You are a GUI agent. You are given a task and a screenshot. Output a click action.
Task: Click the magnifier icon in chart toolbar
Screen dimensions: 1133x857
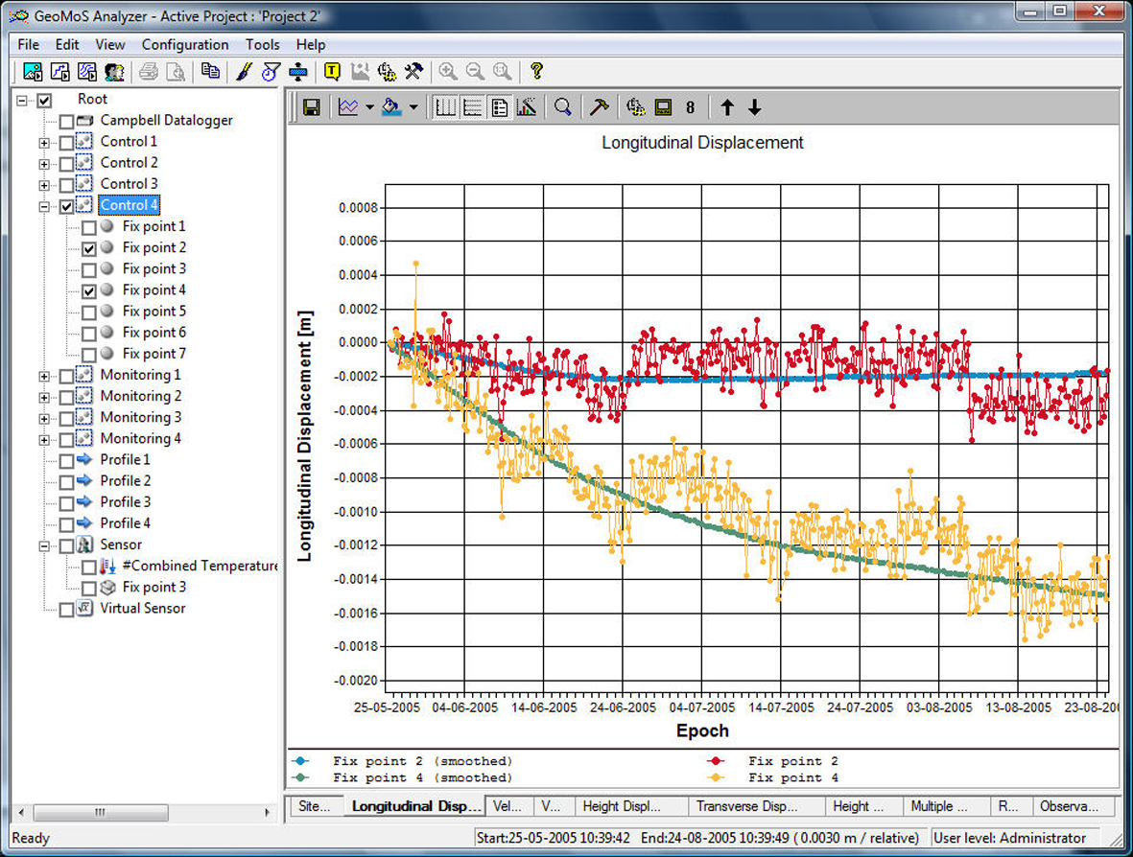[x=563, y=107]
